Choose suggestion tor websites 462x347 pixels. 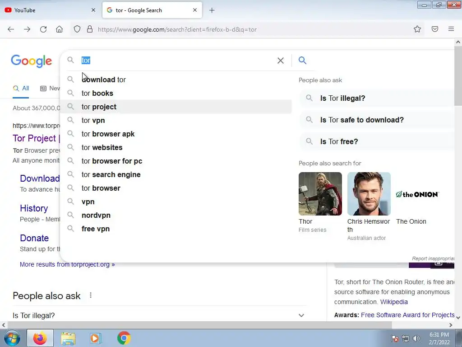(176, 148)
